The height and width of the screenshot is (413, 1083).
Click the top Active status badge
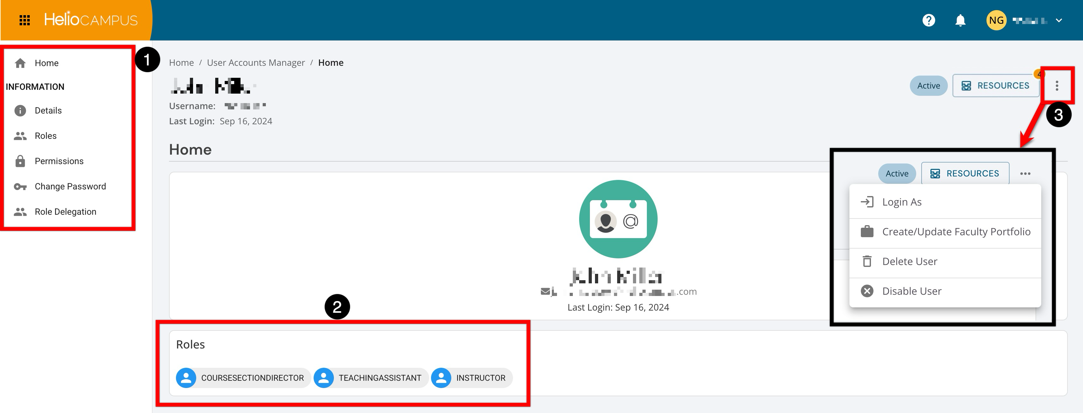coord(928,86)
